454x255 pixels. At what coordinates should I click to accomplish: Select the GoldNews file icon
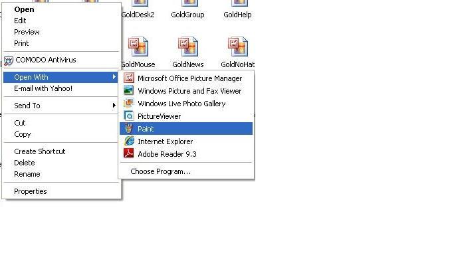tap(188, 46)
